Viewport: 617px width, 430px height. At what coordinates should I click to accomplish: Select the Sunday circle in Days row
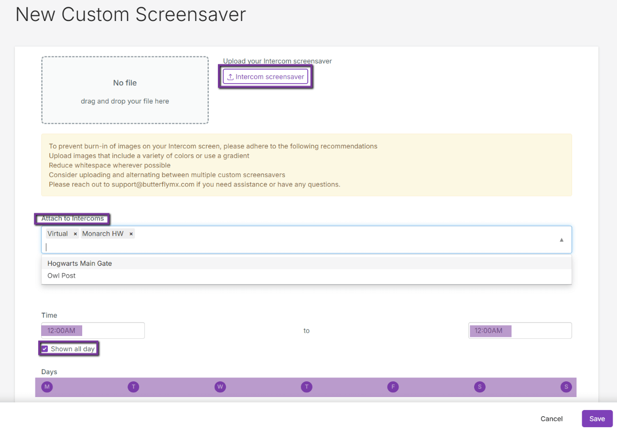[x=566, y=387]
